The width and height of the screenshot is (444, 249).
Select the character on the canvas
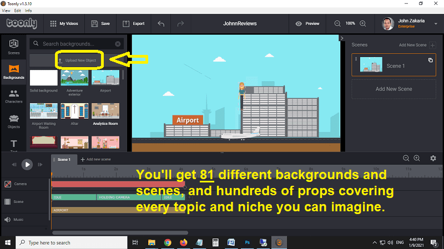[241, 96]
